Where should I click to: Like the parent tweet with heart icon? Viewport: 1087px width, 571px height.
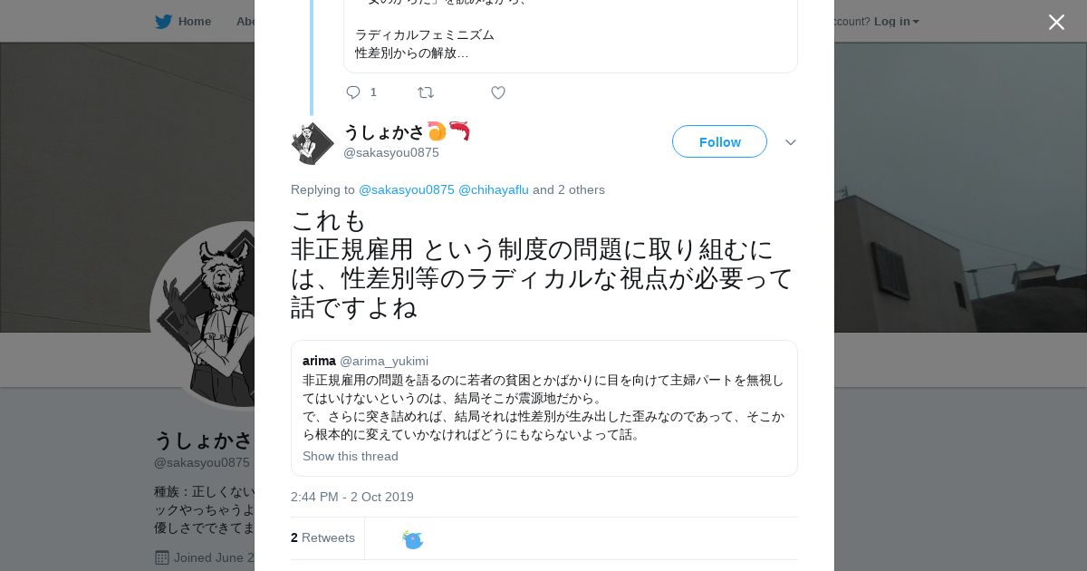[498, 92]
